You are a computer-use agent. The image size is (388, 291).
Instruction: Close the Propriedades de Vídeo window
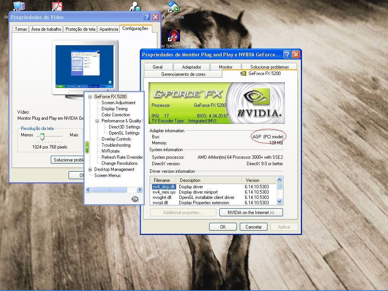155,17
